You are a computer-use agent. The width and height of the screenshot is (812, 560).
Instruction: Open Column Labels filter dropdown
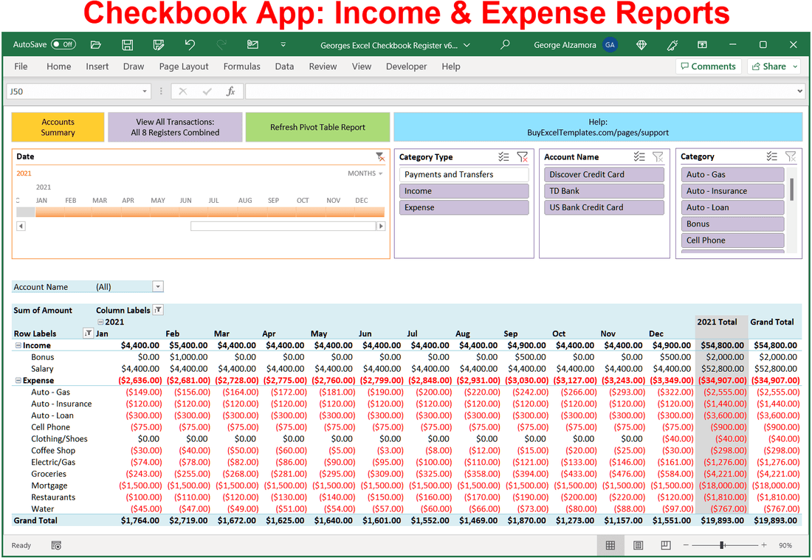pos(157,310)
